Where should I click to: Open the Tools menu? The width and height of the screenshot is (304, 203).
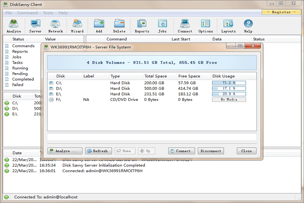coord(48,13)
